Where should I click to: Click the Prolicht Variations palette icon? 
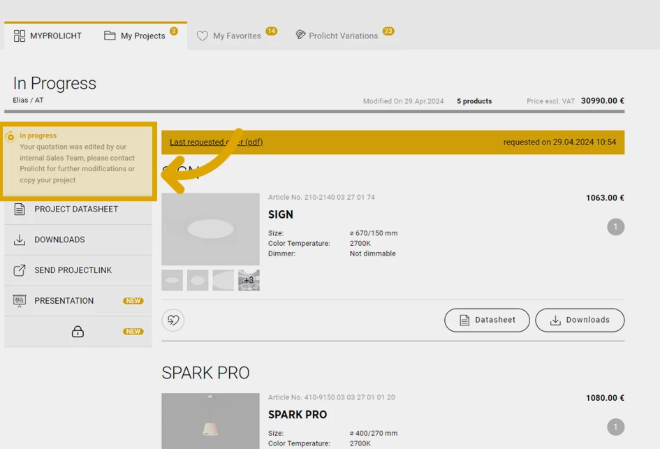point(300,35)
